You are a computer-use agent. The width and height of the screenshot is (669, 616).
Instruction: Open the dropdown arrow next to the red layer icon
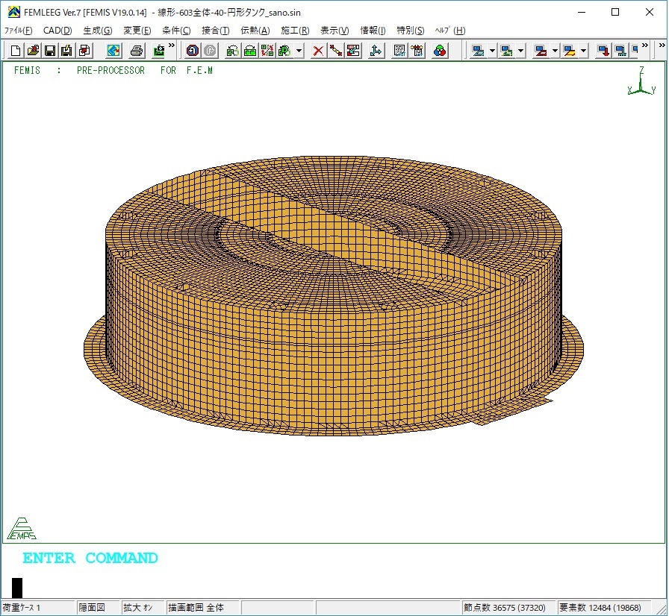point(555,51)
